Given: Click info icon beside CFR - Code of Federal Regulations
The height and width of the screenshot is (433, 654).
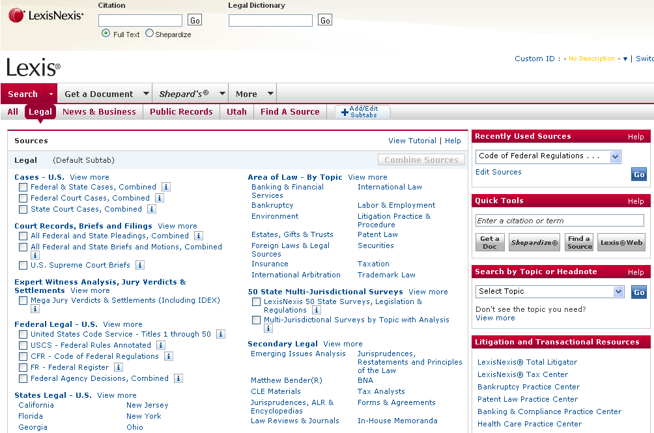Looking at the screenshot, I should point(168,357).
